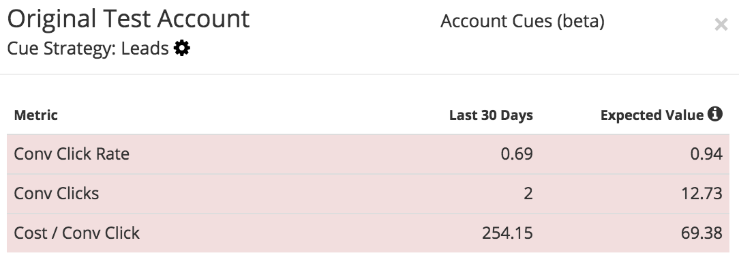Click the Account Cues (beta) heading
Screen dimensions: 739x262
(522, 20)
